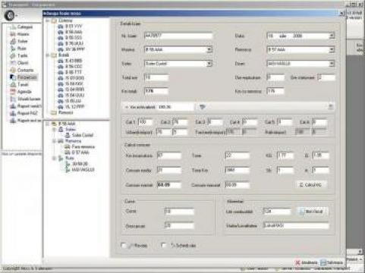This screenshot has width=365, height=273.
Task: Open the Categorii item icon in sidebar
Action: (x=13, y=27)
